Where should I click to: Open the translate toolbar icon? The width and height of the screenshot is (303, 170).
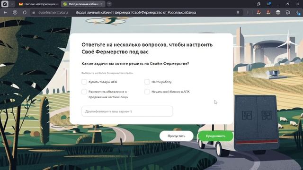coord(288,13)
